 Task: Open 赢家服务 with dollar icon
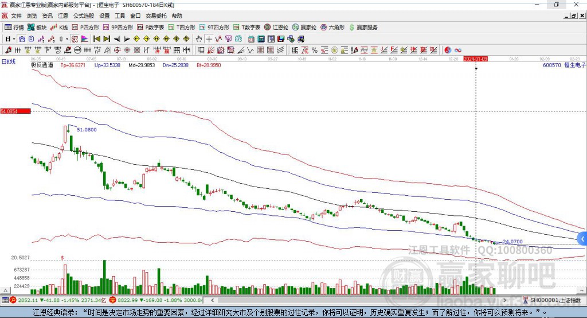(x=363, y=28)
